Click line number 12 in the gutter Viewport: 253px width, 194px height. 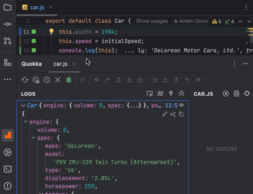tap(26, 41)
